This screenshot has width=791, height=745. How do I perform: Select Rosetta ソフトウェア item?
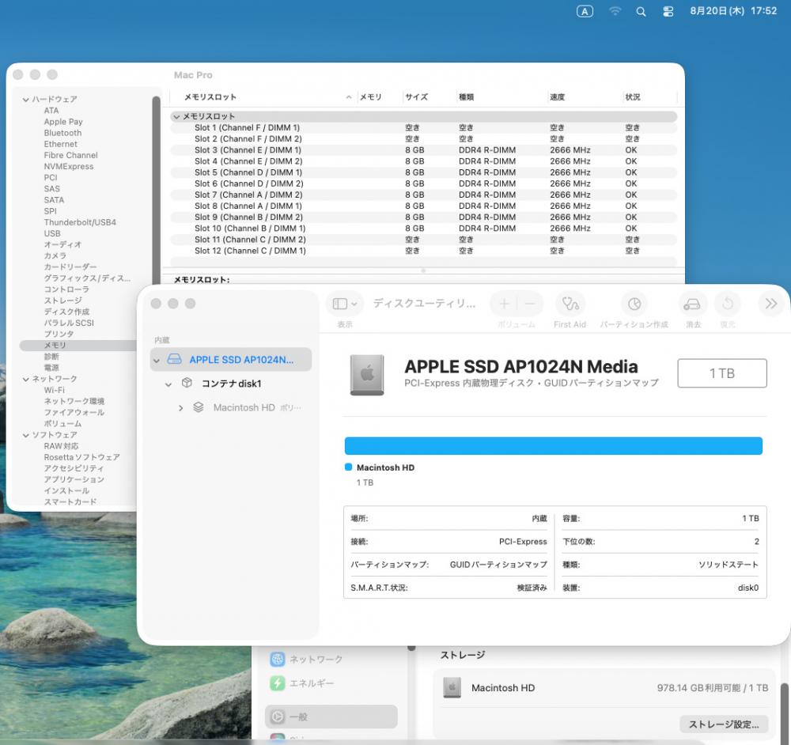tap(81, 457)
